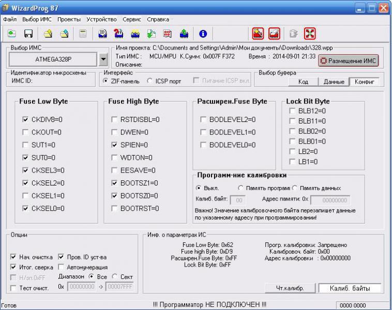Click the read chip icon
The height and width of the screenshot is (310, 392).
[x=184, y=34]
